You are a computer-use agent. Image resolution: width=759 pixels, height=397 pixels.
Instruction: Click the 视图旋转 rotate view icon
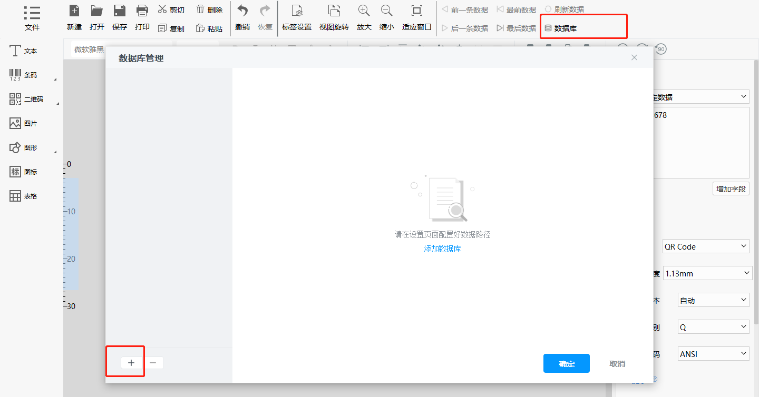[x=334, y=11]
